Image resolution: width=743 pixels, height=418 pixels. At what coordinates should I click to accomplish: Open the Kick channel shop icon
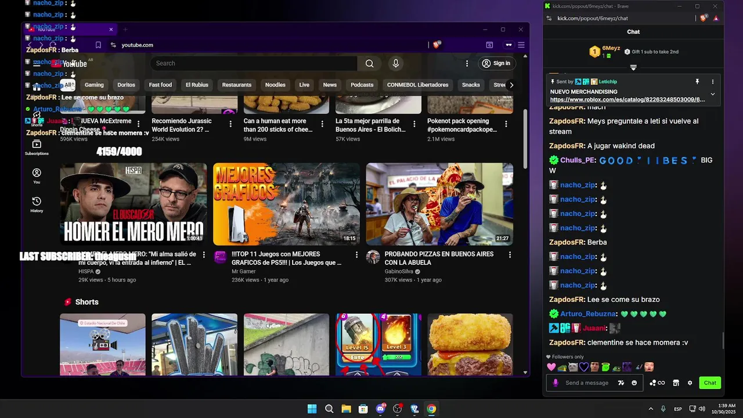click(676, 383)
